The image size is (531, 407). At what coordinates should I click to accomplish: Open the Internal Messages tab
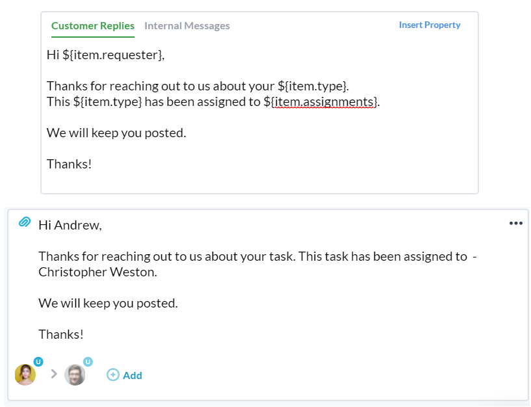tap(187, 26)
